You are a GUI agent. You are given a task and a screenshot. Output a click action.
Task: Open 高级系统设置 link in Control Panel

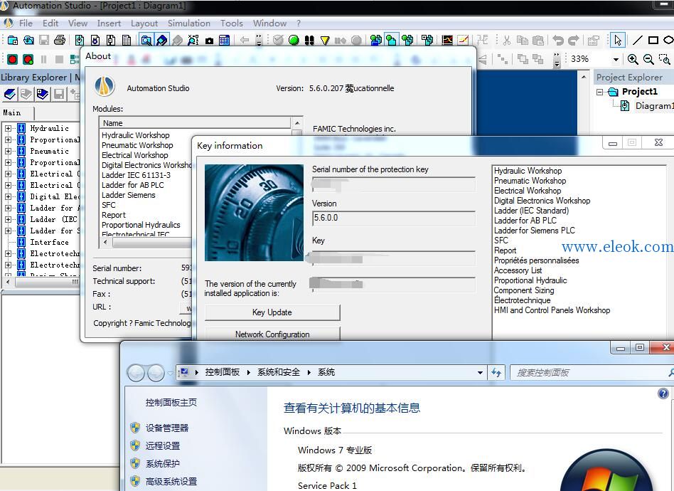click(x=171, y=482)
